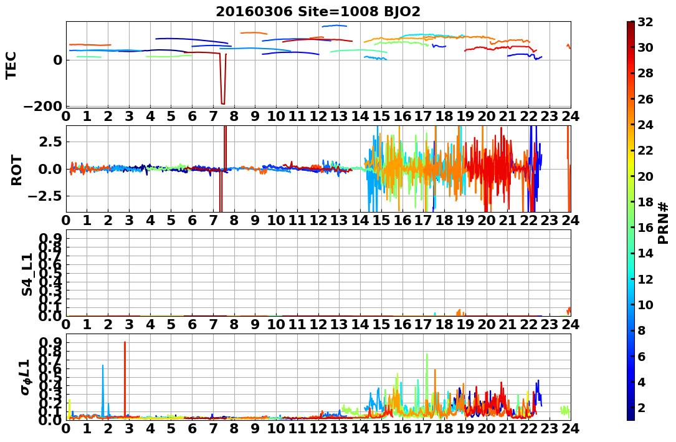Click colorbar tick value 12
676x442 pixels.
[646, 279]
